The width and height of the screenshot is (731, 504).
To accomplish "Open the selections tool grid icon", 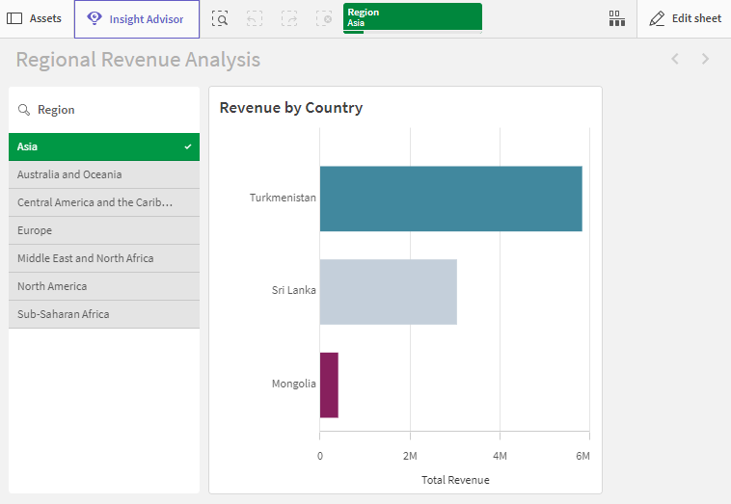I will click(617, 18).
